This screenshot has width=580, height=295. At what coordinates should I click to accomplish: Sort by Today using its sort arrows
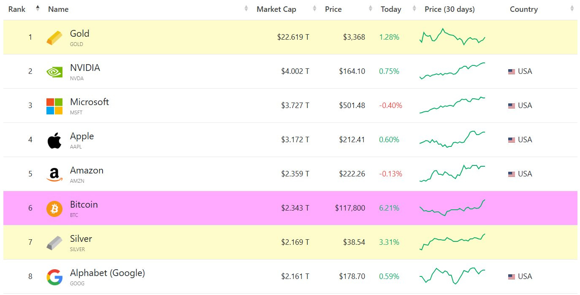coord(414,8)
